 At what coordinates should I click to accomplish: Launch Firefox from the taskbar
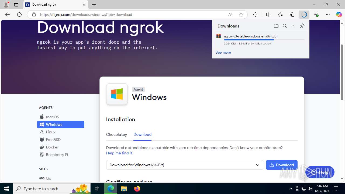point(137,189)
